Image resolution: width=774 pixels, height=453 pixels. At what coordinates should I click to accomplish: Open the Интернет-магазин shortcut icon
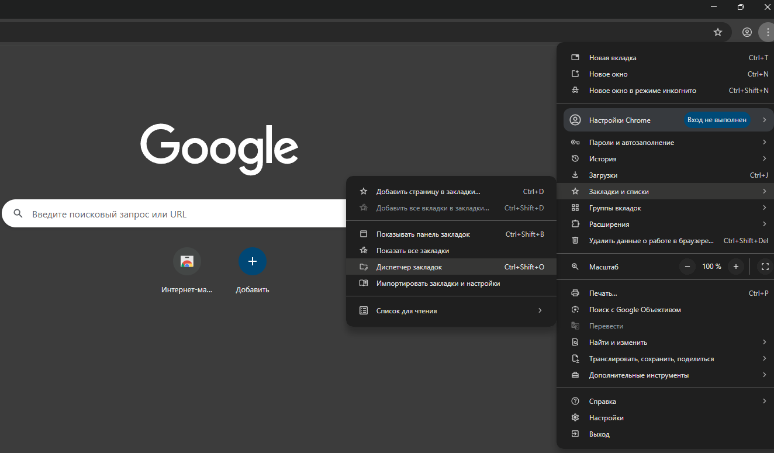click(187, 261)
